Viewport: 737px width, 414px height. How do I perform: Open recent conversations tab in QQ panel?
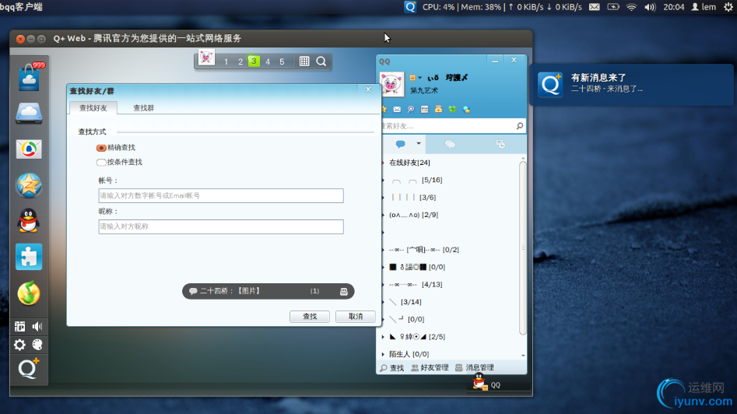pos(500,144)
